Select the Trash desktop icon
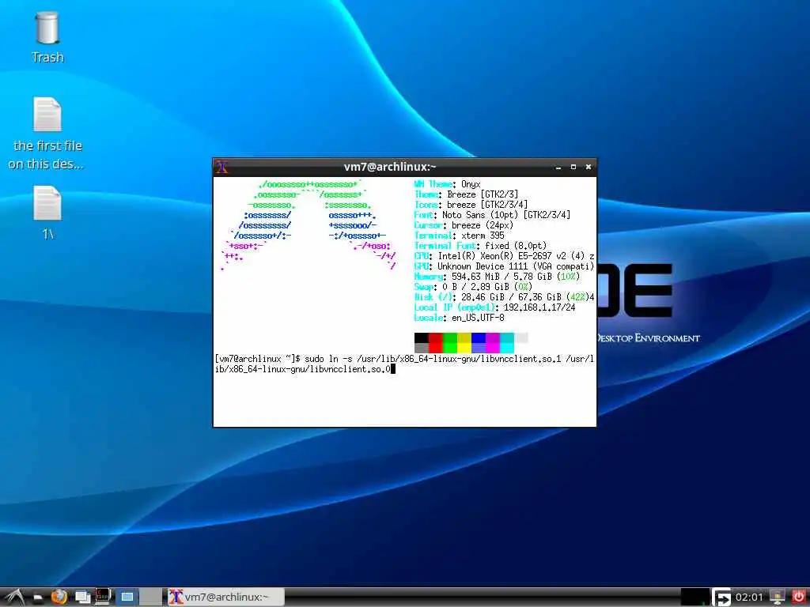This screenshot has height=607, width=810. [47, 37]
